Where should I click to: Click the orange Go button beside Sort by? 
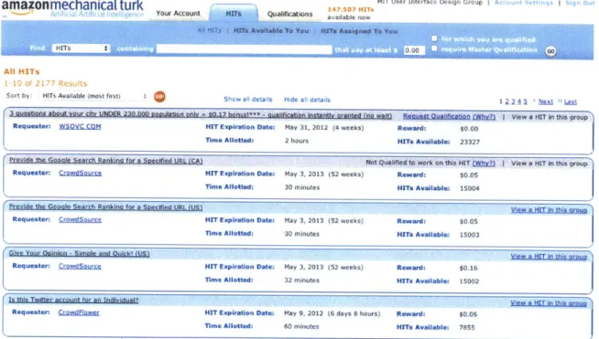pyautogui.click(x=159, y=97)
